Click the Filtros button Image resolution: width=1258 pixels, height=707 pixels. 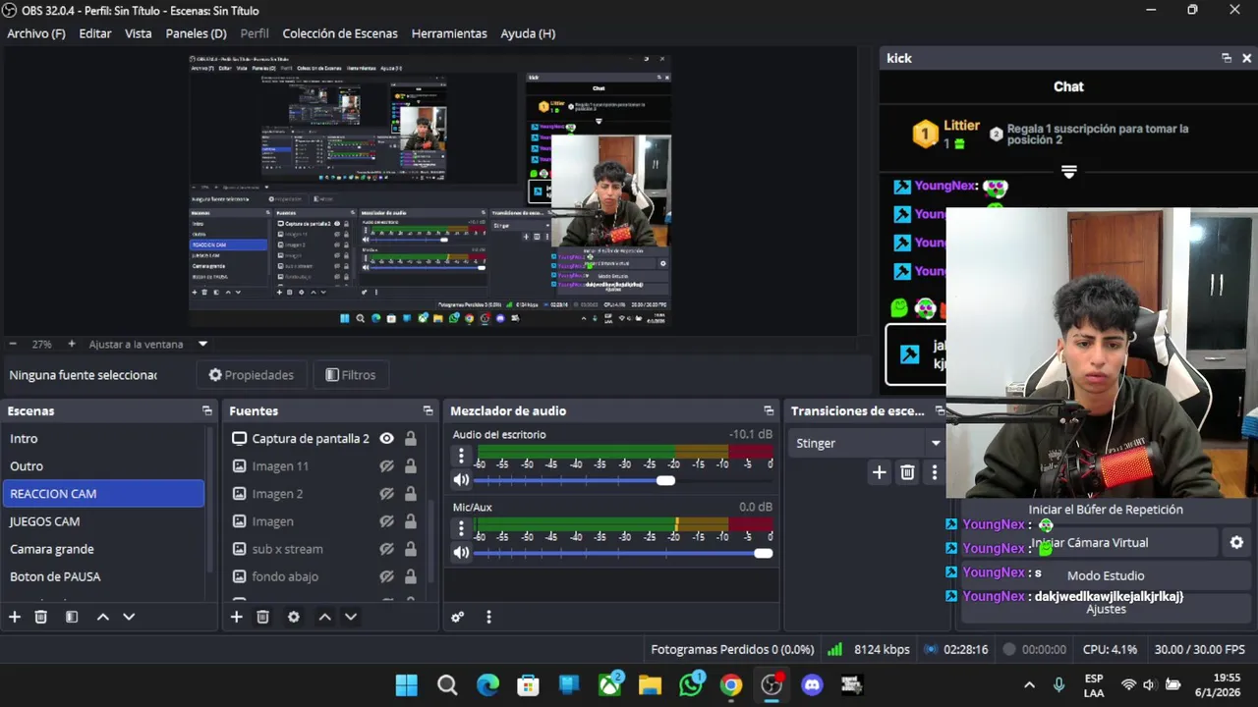(x=351, y=375)
